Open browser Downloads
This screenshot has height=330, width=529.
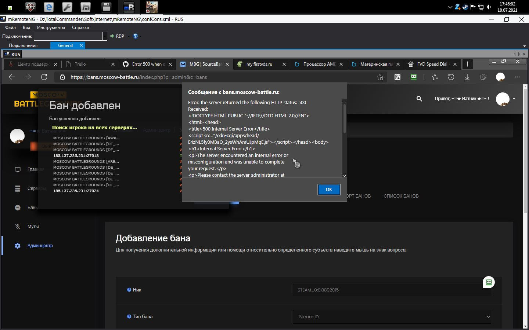pyautogui.click(x=467, y=77)
